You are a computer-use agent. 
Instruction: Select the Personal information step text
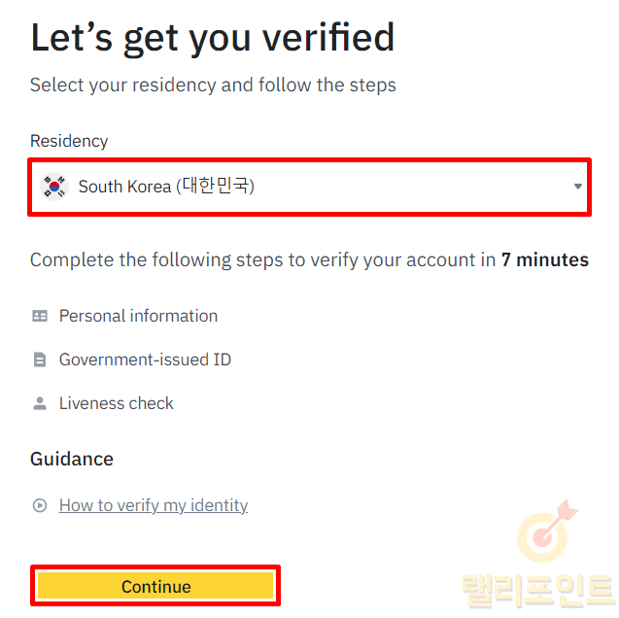[x=138, y=316]
